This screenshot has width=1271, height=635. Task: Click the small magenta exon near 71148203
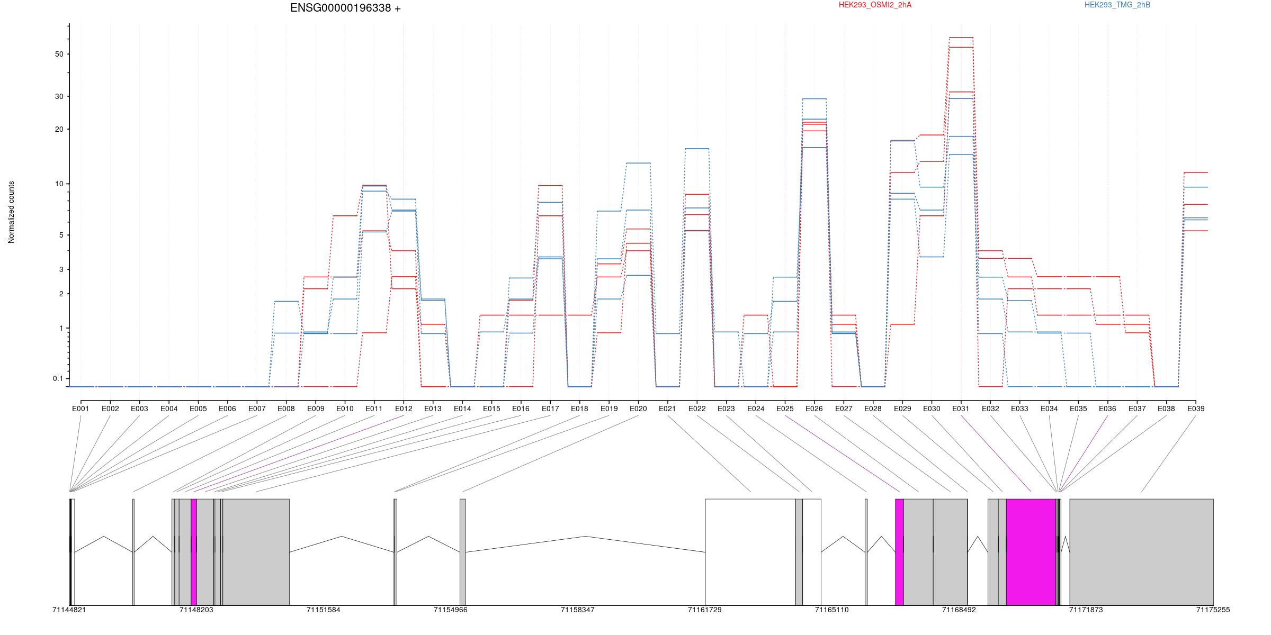click(x=194, y=552)
